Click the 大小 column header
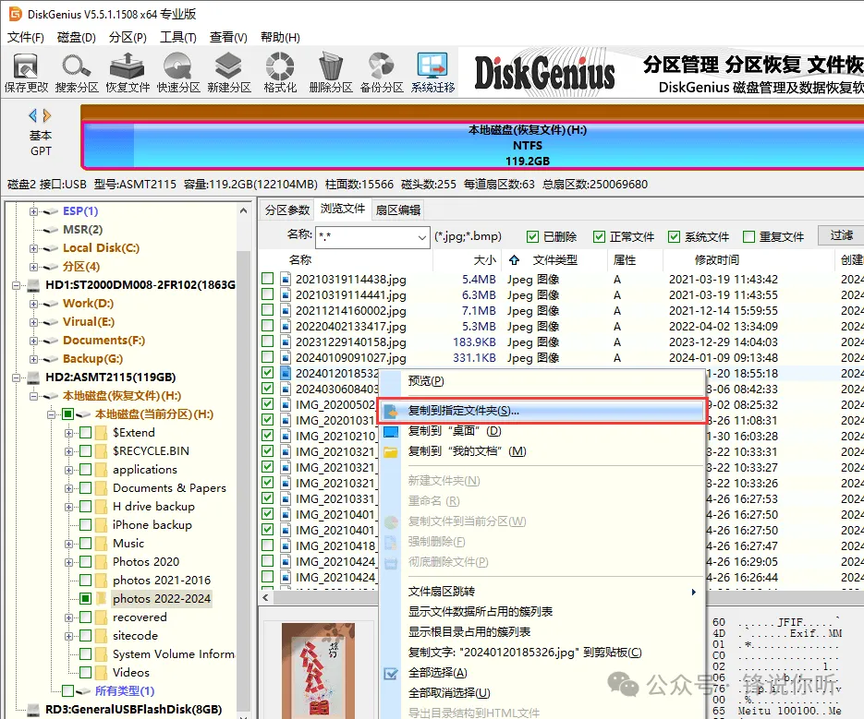This screenshot has width=864, height=719. tap(484, 260)
